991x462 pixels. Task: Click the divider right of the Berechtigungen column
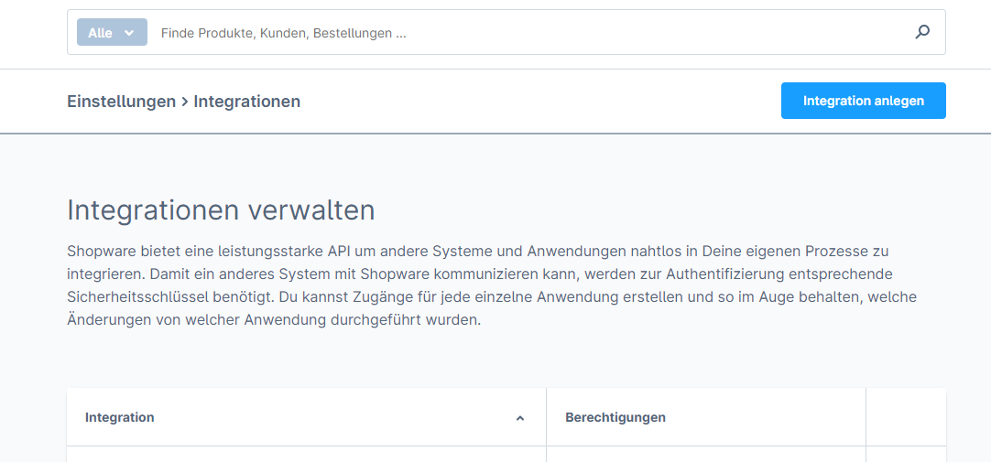866,417
